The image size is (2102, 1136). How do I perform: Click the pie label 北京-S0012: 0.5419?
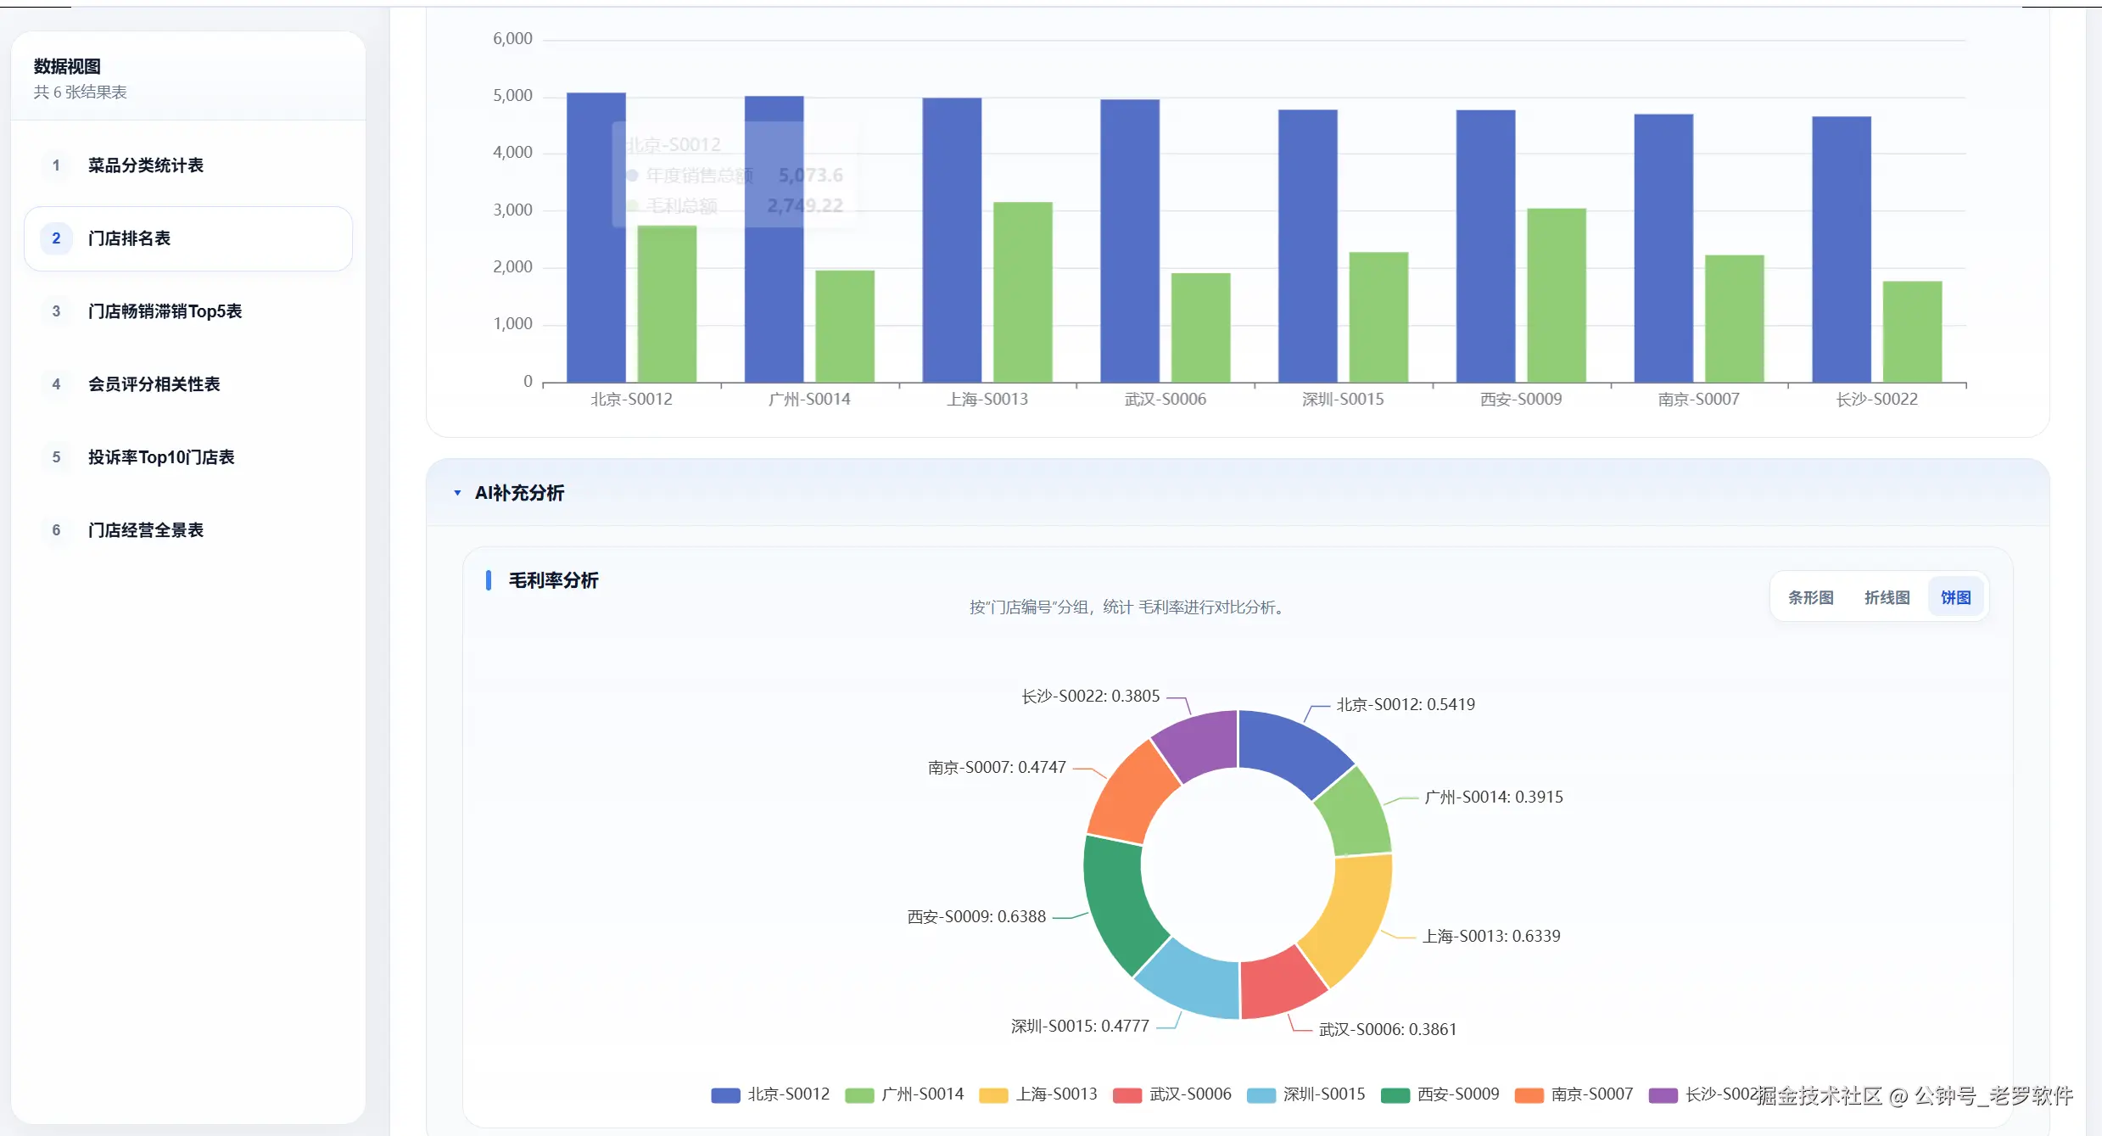[x=1406, y=705]
